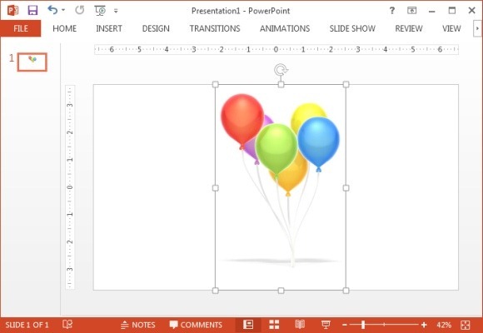
Task: Click the Save icon in quick access toolbar
Action: (x=32, y=11)
